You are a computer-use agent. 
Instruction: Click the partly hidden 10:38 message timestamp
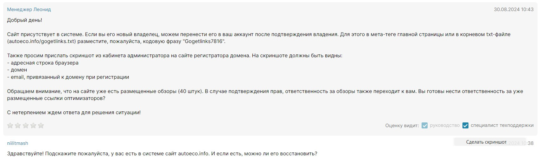(528, 143)
